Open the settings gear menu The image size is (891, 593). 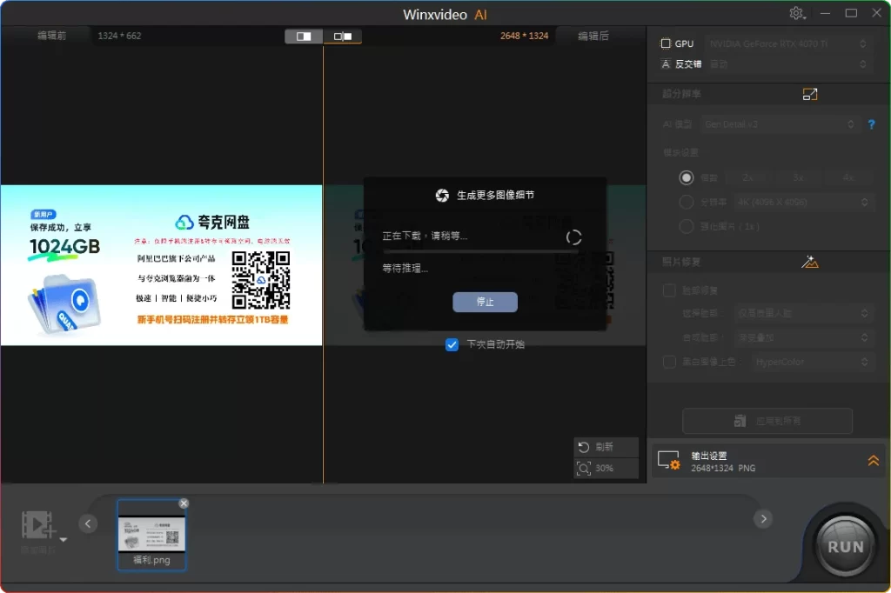[796, 14]
